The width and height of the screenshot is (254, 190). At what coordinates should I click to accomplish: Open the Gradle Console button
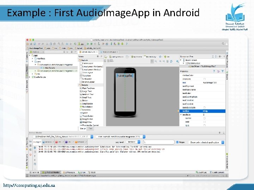tap(217, 172)
